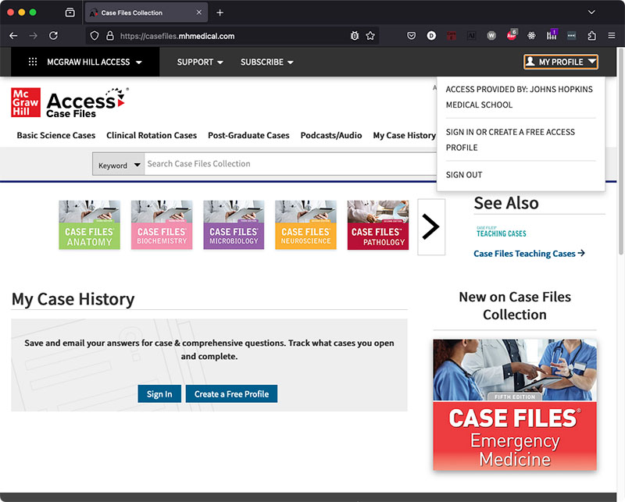
Task: Open the My Case History nav tab
Action: click(x=404, y=136)
